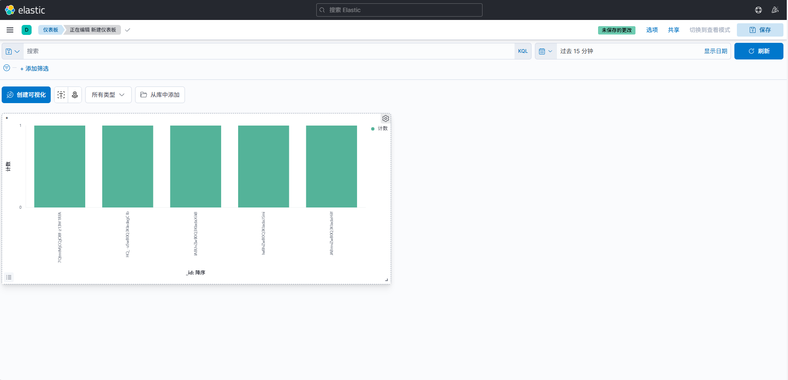Open the newsfeed icon in header

click(775, 10)
